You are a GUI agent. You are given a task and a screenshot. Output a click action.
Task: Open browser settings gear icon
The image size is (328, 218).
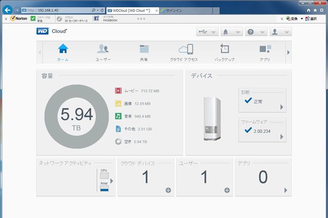click(322, 10)
